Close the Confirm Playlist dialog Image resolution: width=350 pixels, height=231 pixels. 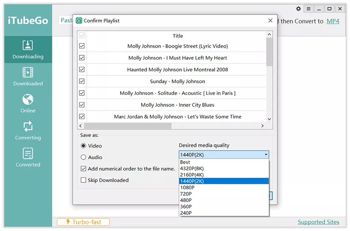tap(270, 20)
